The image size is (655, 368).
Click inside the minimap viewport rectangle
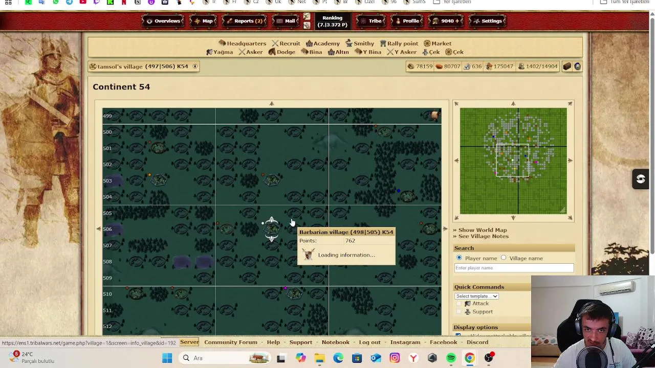point(513,160)
